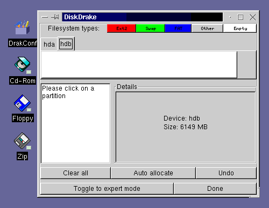Undo the last partition change
The width and height of the screenshot is (269, 208).
click(x=226, y=173)
